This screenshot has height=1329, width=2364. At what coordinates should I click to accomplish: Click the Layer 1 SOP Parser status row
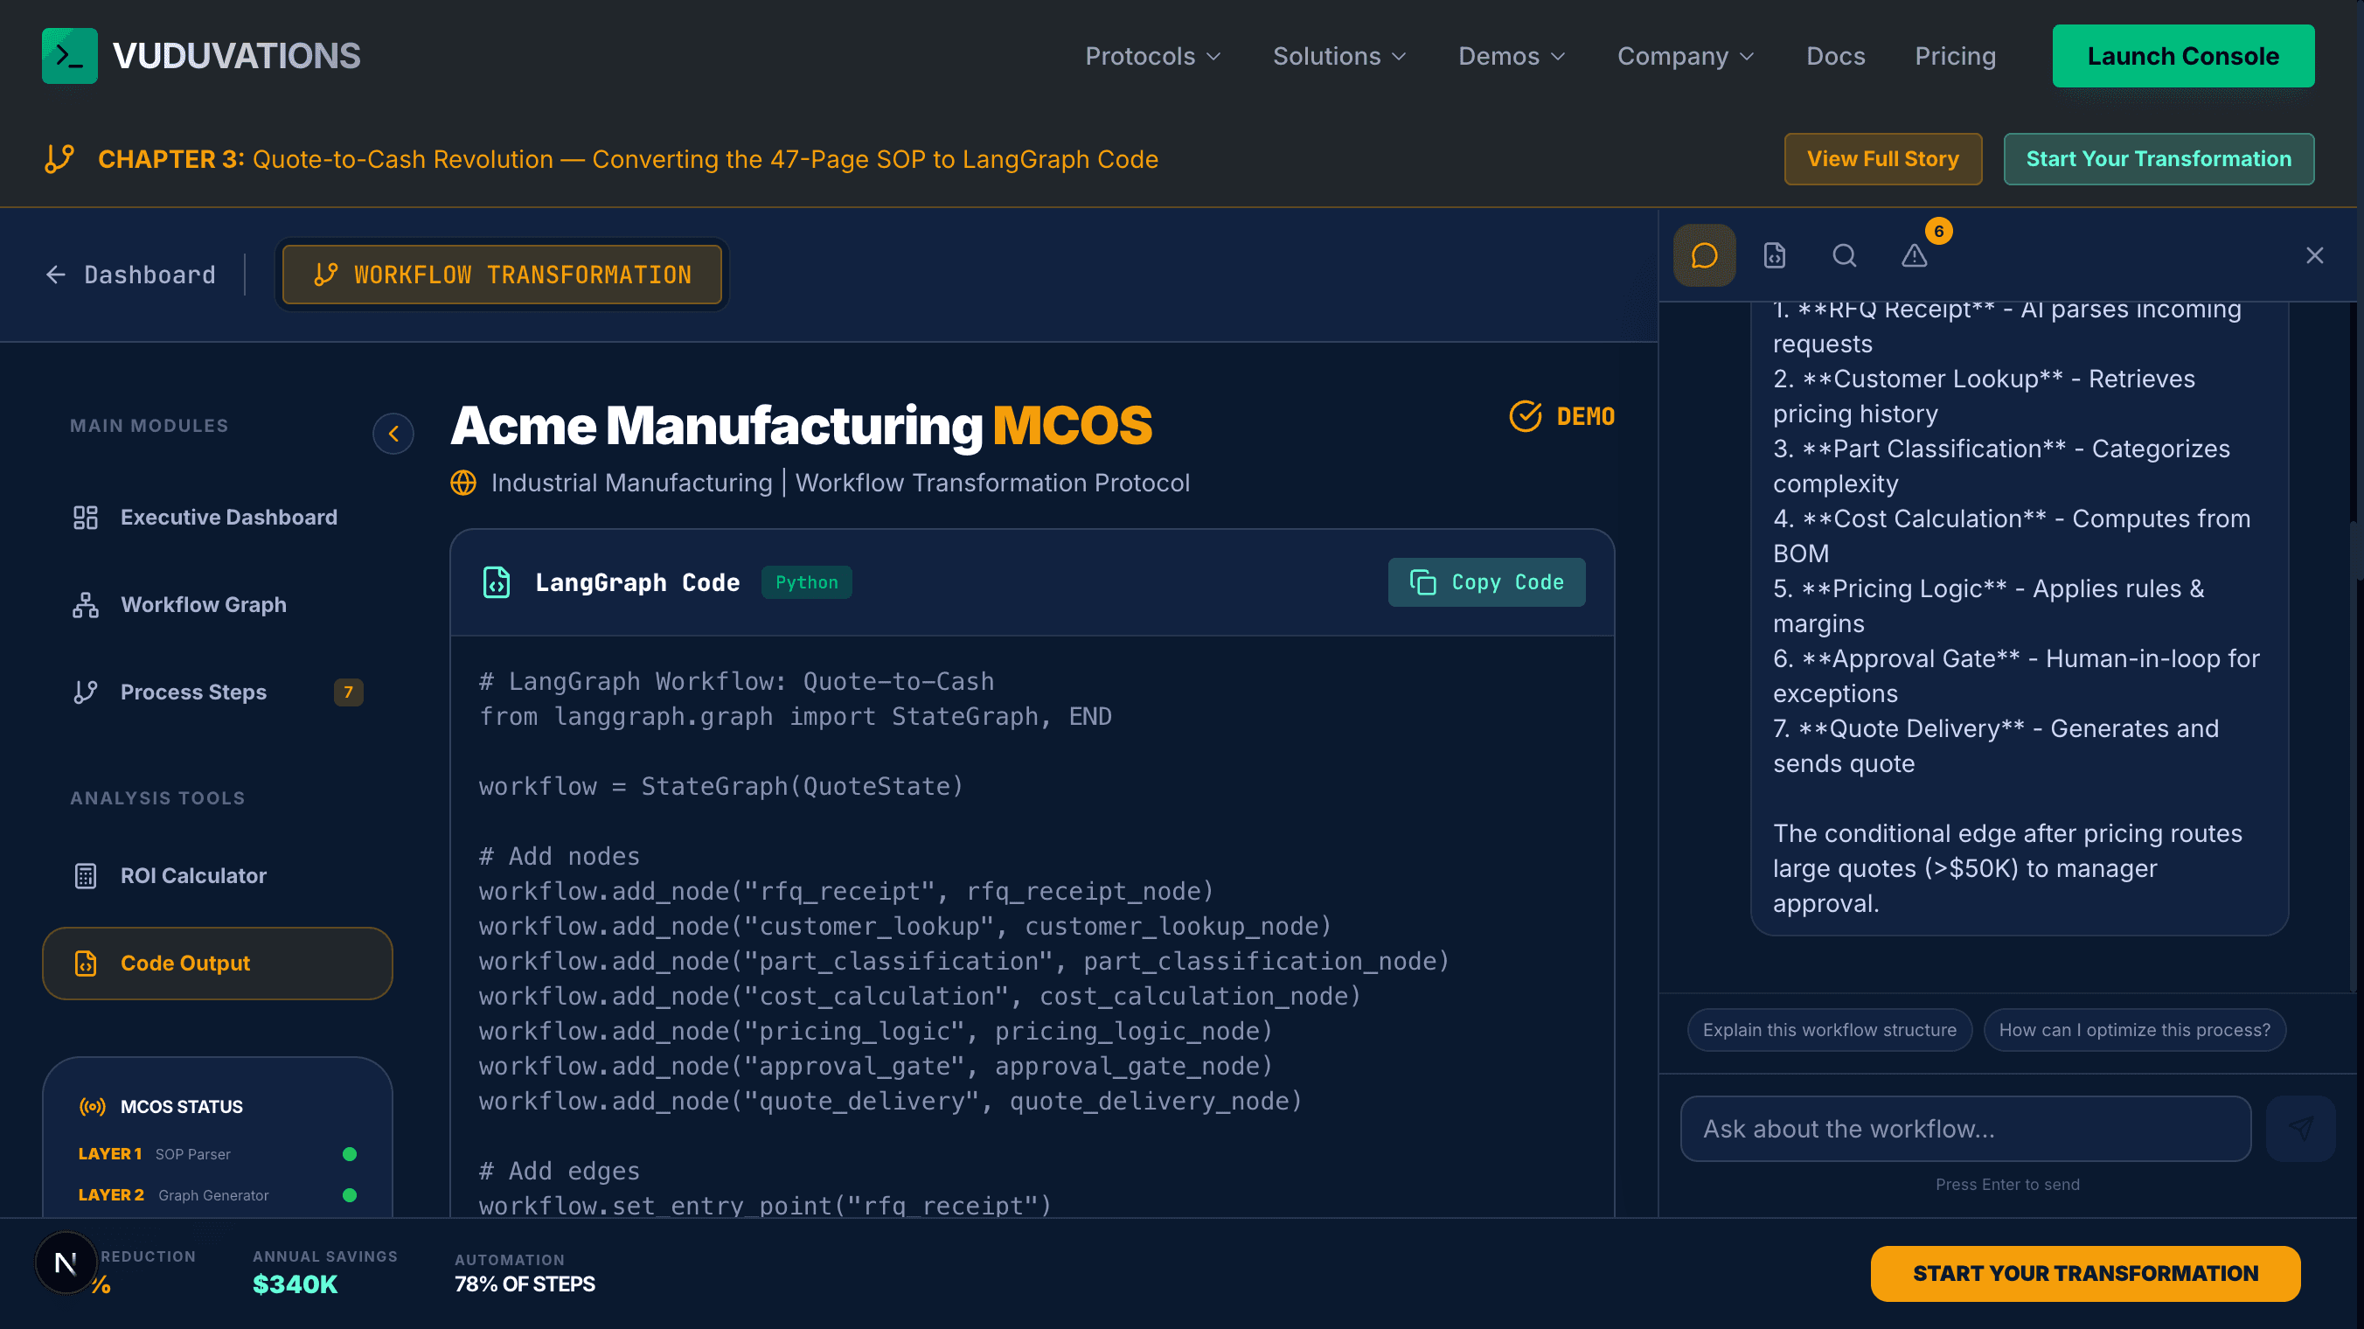218,1154
